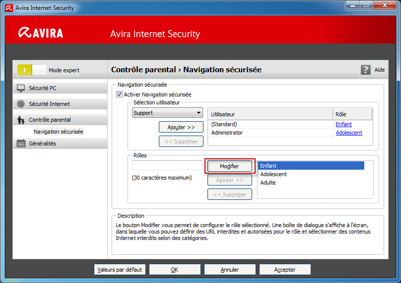
Task: Open the Sécurité Internet section
Action: tap(60, 104)
